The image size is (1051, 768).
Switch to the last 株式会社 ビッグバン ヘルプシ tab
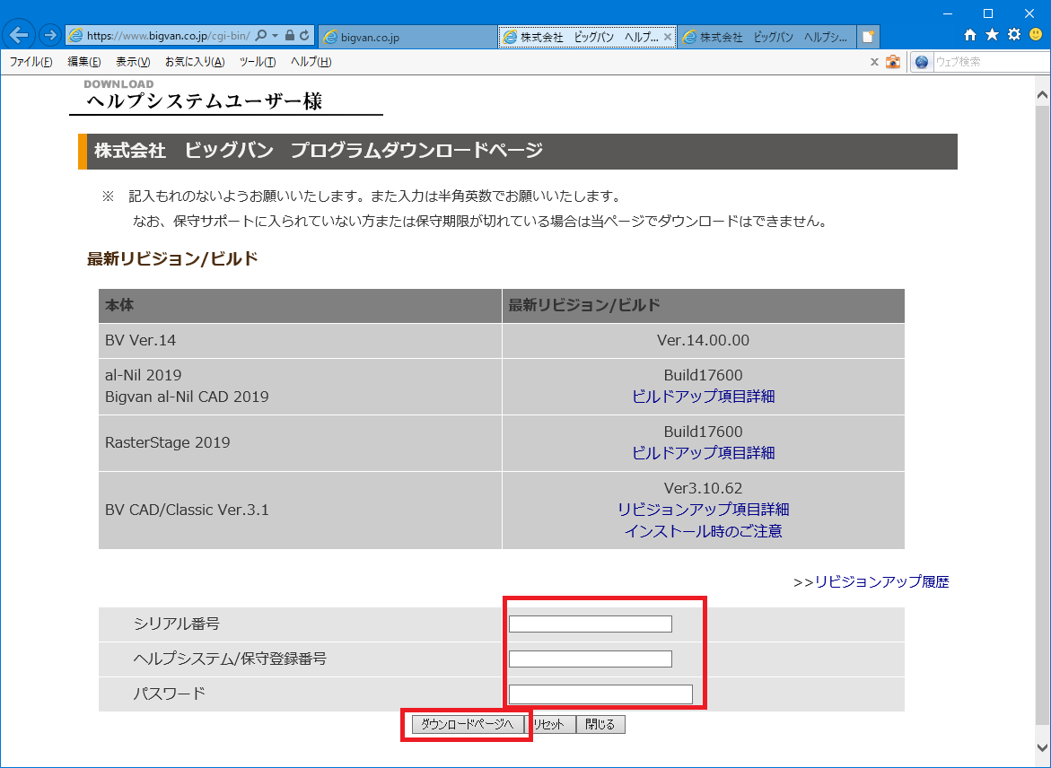(x=766, y=37)
